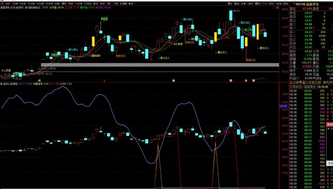Viewport: 333px width, 189px height.
Task: Open F10 company information
Action: (x=265, y=4)
